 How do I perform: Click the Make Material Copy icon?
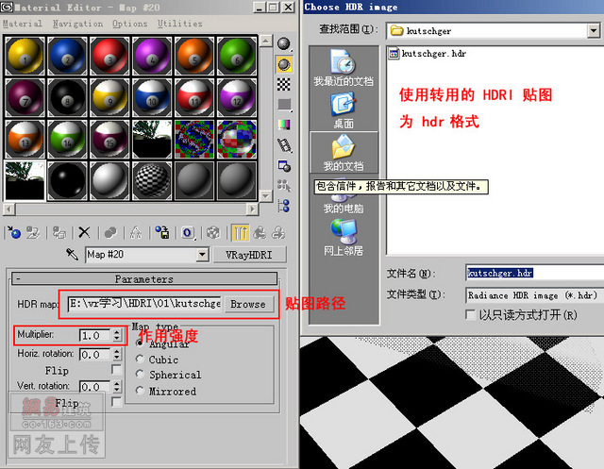[x=110, y=232]
